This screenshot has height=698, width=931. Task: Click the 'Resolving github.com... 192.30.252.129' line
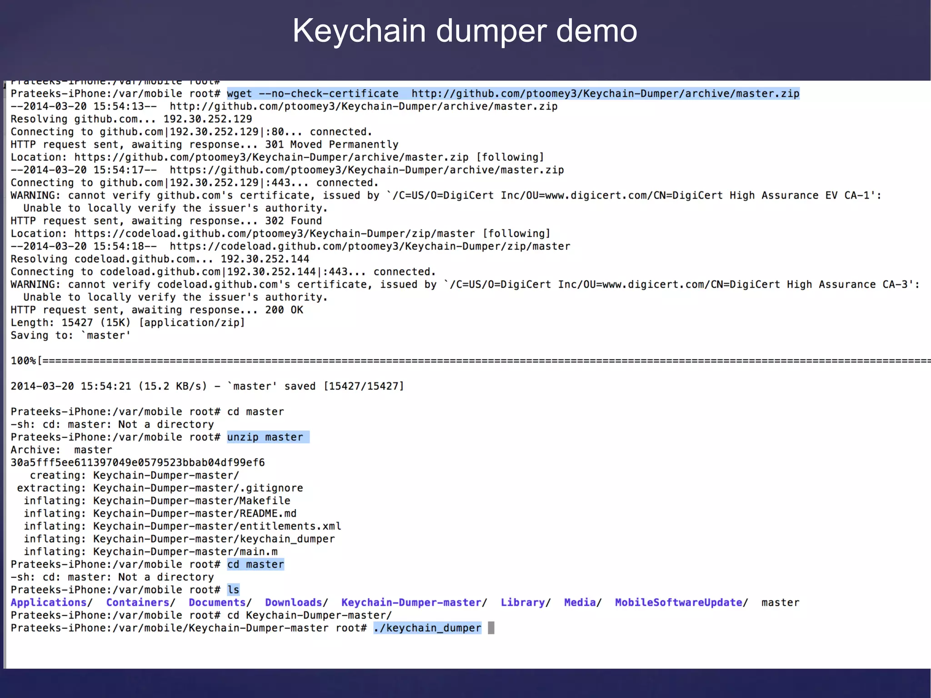coord(131,119)
